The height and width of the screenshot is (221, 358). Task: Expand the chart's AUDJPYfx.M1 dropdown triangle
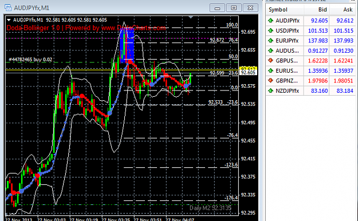coord(9,20)
